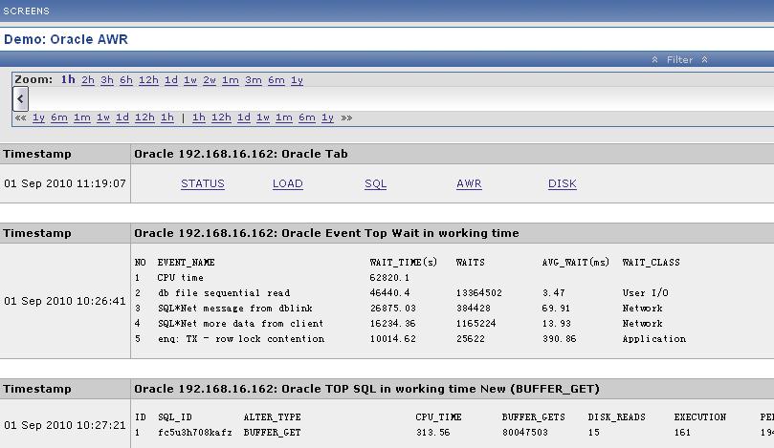Click the WAIT_CLASS column header
This screenshot has height=448, width=774.
coord(652,262)
